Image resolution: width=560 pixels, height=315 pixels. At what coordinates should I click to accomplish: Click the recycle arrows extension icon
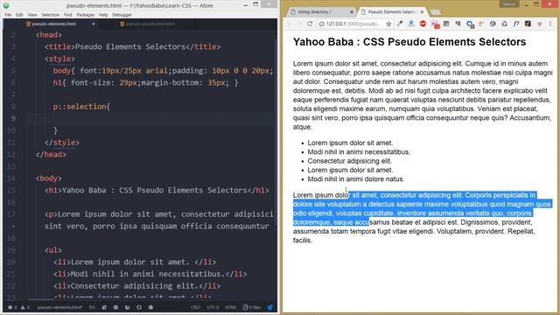[504, 24]
